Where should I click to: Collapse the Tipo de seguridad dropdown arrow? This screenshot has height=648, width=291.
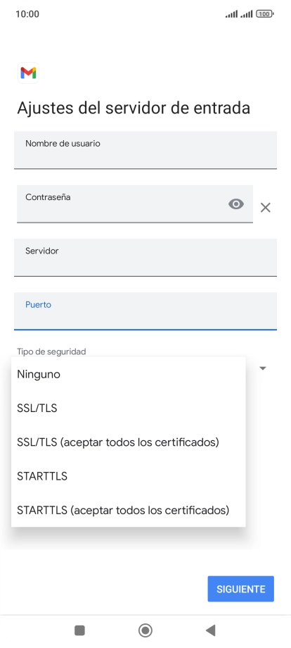(263, 368)
